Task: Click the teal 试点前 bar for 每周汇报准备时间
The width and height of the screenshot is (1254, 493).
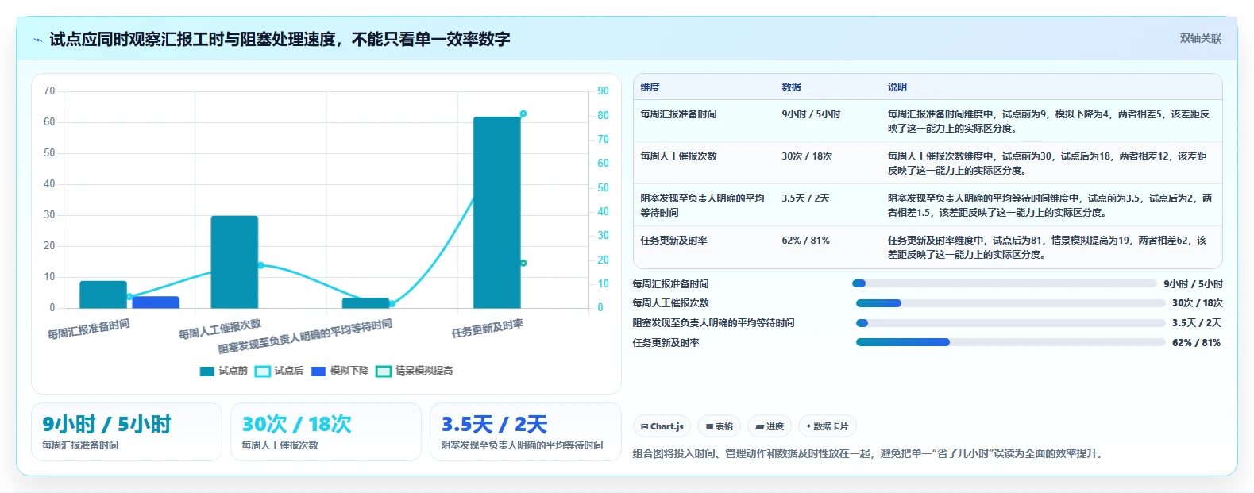Action: click(103, 295)
